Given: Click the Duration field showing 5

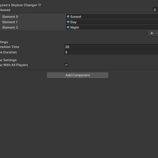Looking at the screenshot, I should point(112,52).
